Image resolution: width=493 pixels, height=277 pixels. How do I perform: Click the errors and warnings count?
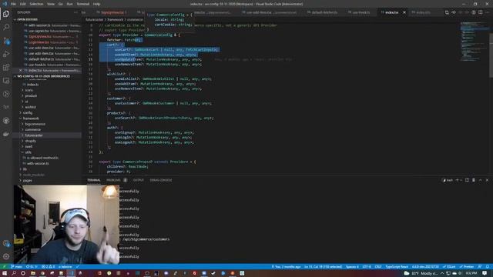[48, 267]
